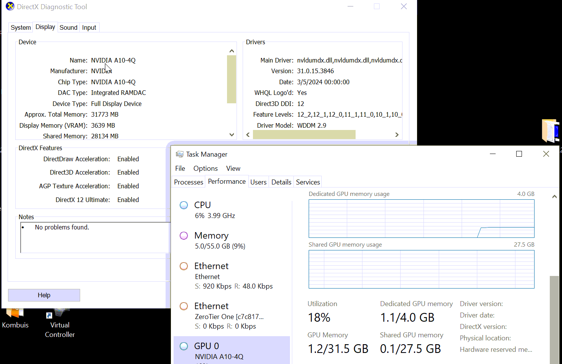Viewport: 562px width, 364px height.
Task: Click the Drivers panel horizontal scrollbar thumb
Action: click(304, 135)
